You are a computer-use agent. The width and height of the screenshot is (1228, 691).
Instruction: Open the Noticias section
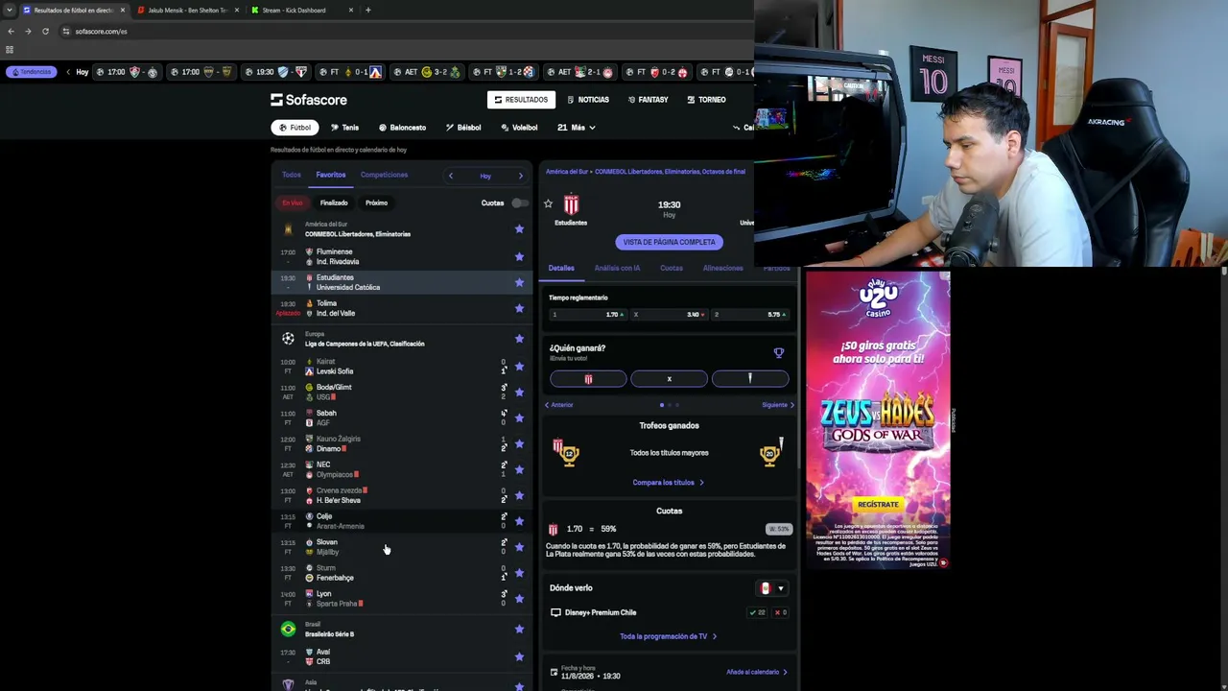(x=588, y=100)
